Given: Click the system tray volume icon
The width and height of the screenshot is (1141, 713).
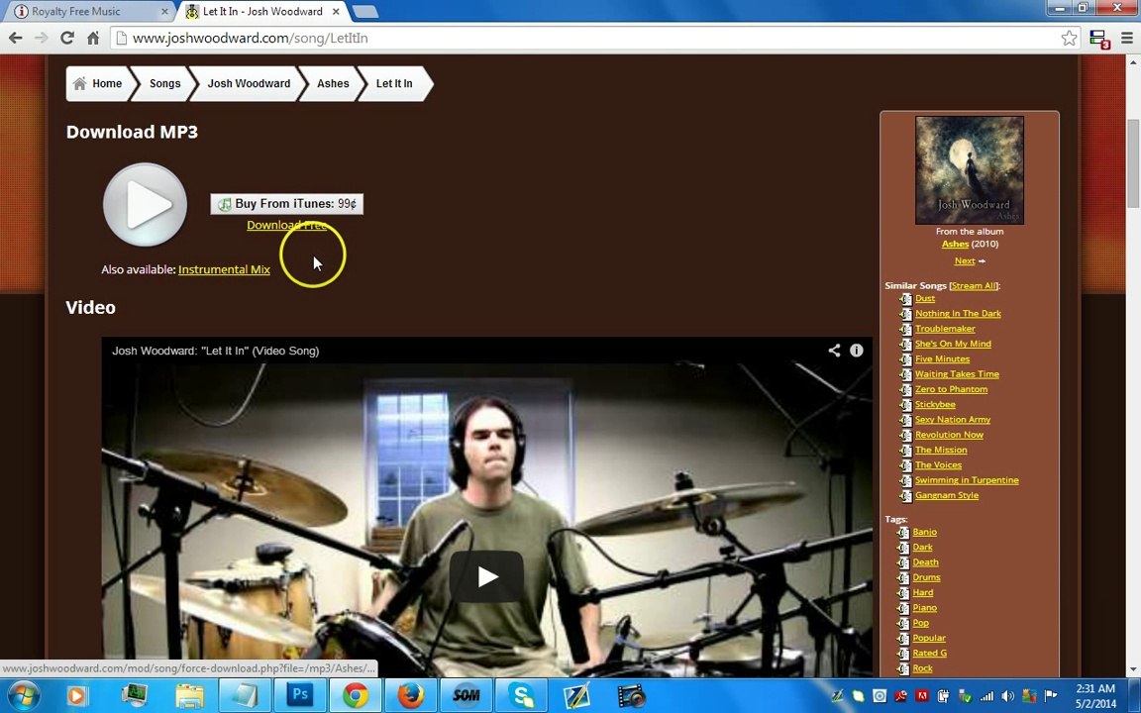Looking at the screenshot, I should coord(1008,696).
